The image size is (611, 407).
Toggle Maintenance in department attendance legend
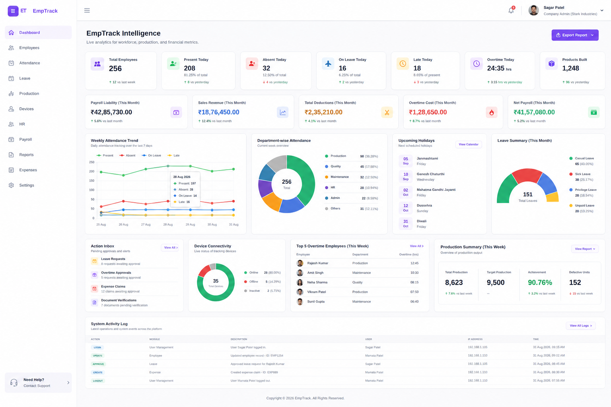(x=337, y=177)
